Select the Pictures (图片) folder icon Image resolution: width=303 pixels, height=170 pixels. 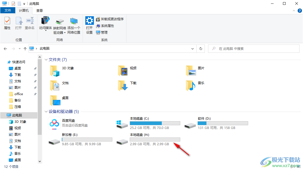pyautogui.click(x=191, y=71)
